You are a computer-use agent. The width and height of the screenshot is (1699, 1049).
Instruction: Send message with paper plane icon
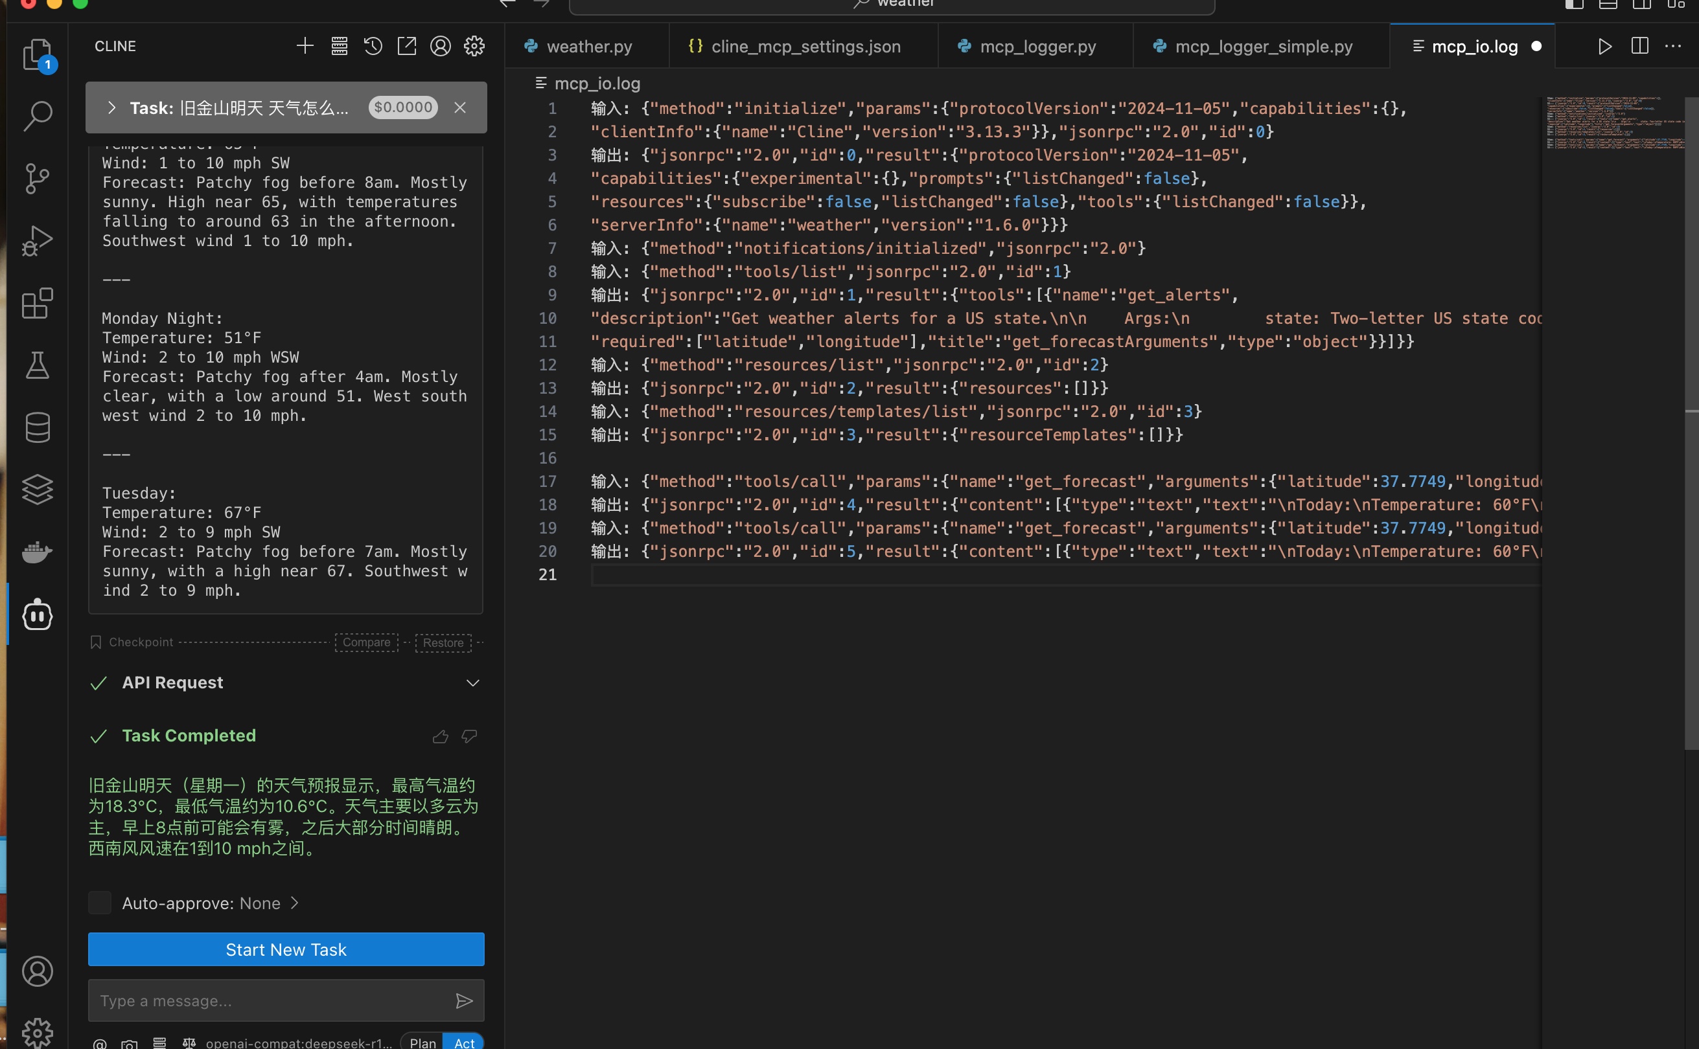point(463,1000)
